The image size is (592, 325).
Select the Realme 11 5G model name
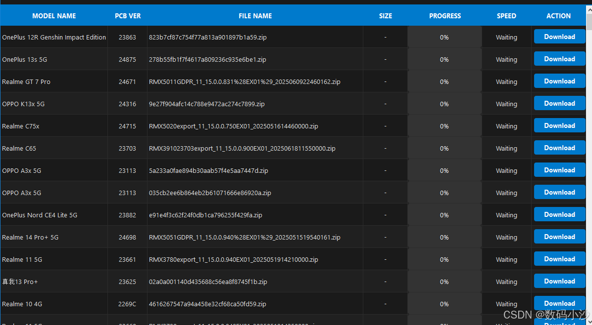pos(22,259)
